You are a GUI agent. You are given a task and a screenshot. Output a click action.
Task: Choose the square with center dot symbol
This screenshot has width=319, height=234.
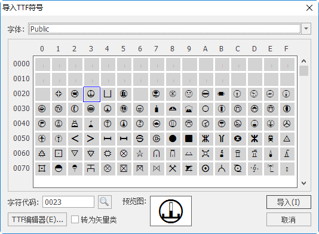tap(59, 153)
